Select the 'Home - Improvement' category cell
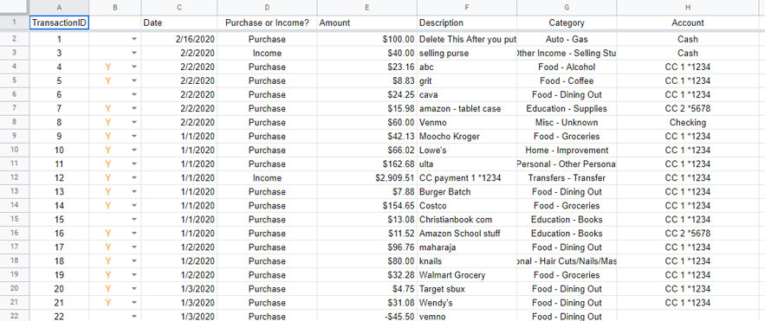765x321 pixels. (567, 150)
